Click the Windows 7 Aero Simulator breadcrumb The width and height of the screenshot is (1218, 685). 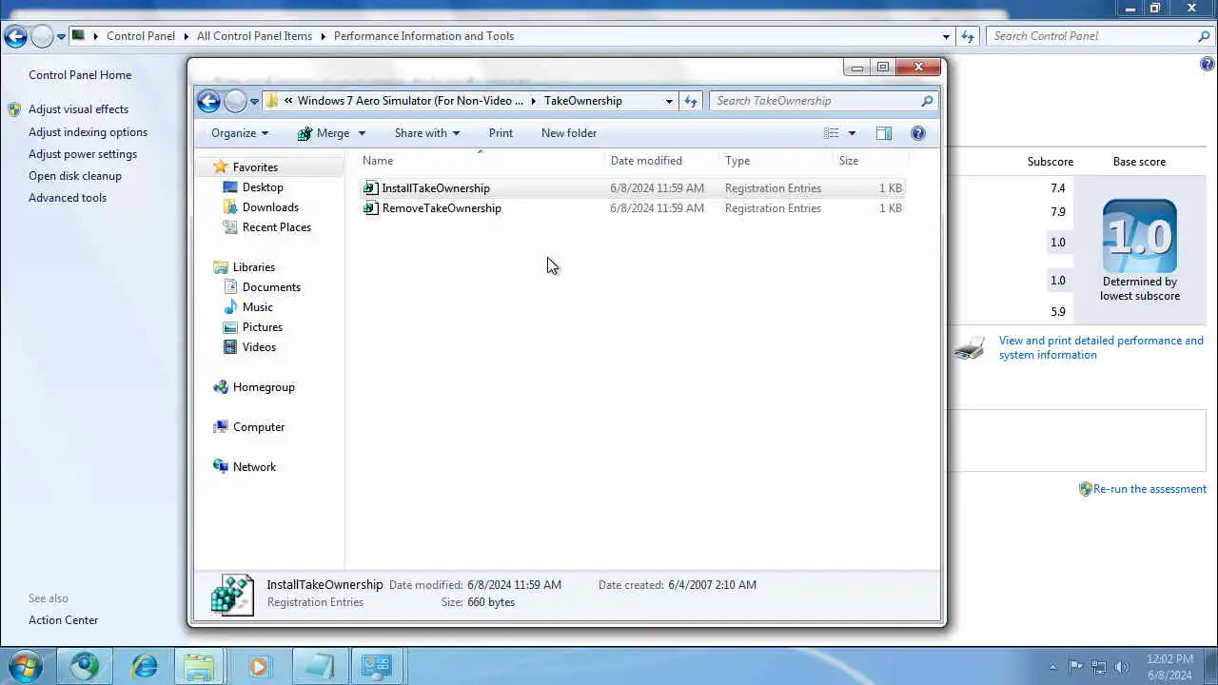pos(410,101)
